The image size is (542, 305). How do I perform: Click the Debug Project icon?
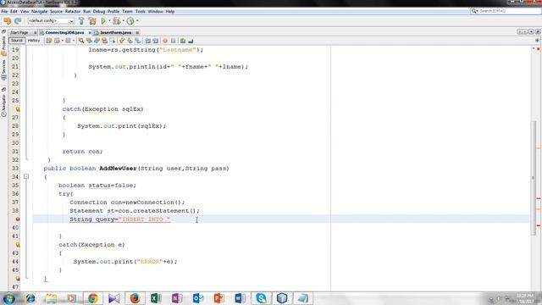tap(117, 21)
